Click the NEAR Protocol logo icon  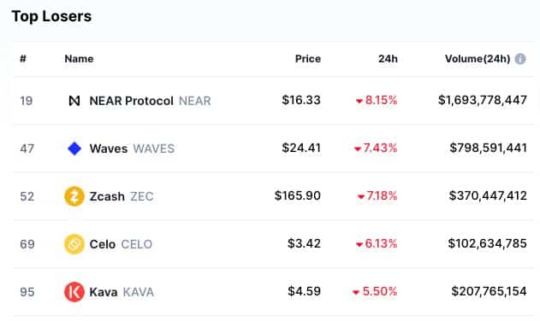(x=74, y=101)
